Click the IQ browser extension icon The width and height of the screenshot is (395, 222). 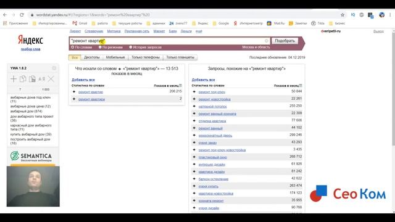(x=353, y=15)
